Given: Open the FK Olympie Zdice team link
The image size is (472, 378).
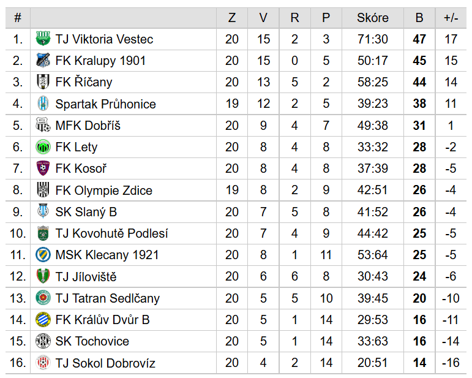Looking at the screenshot, I should coord(103,191).
